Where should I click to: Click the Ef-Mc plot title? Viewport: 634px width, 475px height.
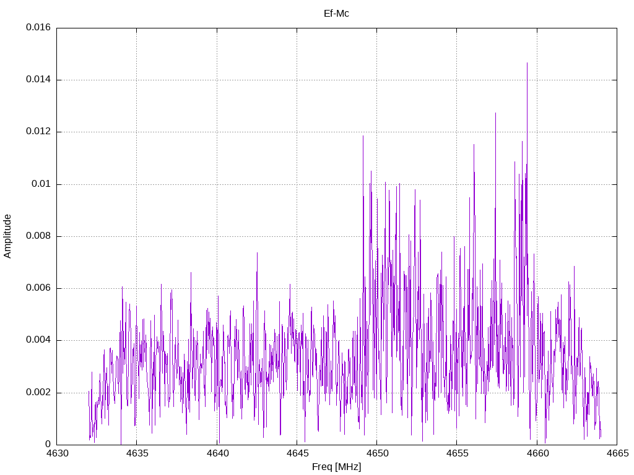click(336, 14)
